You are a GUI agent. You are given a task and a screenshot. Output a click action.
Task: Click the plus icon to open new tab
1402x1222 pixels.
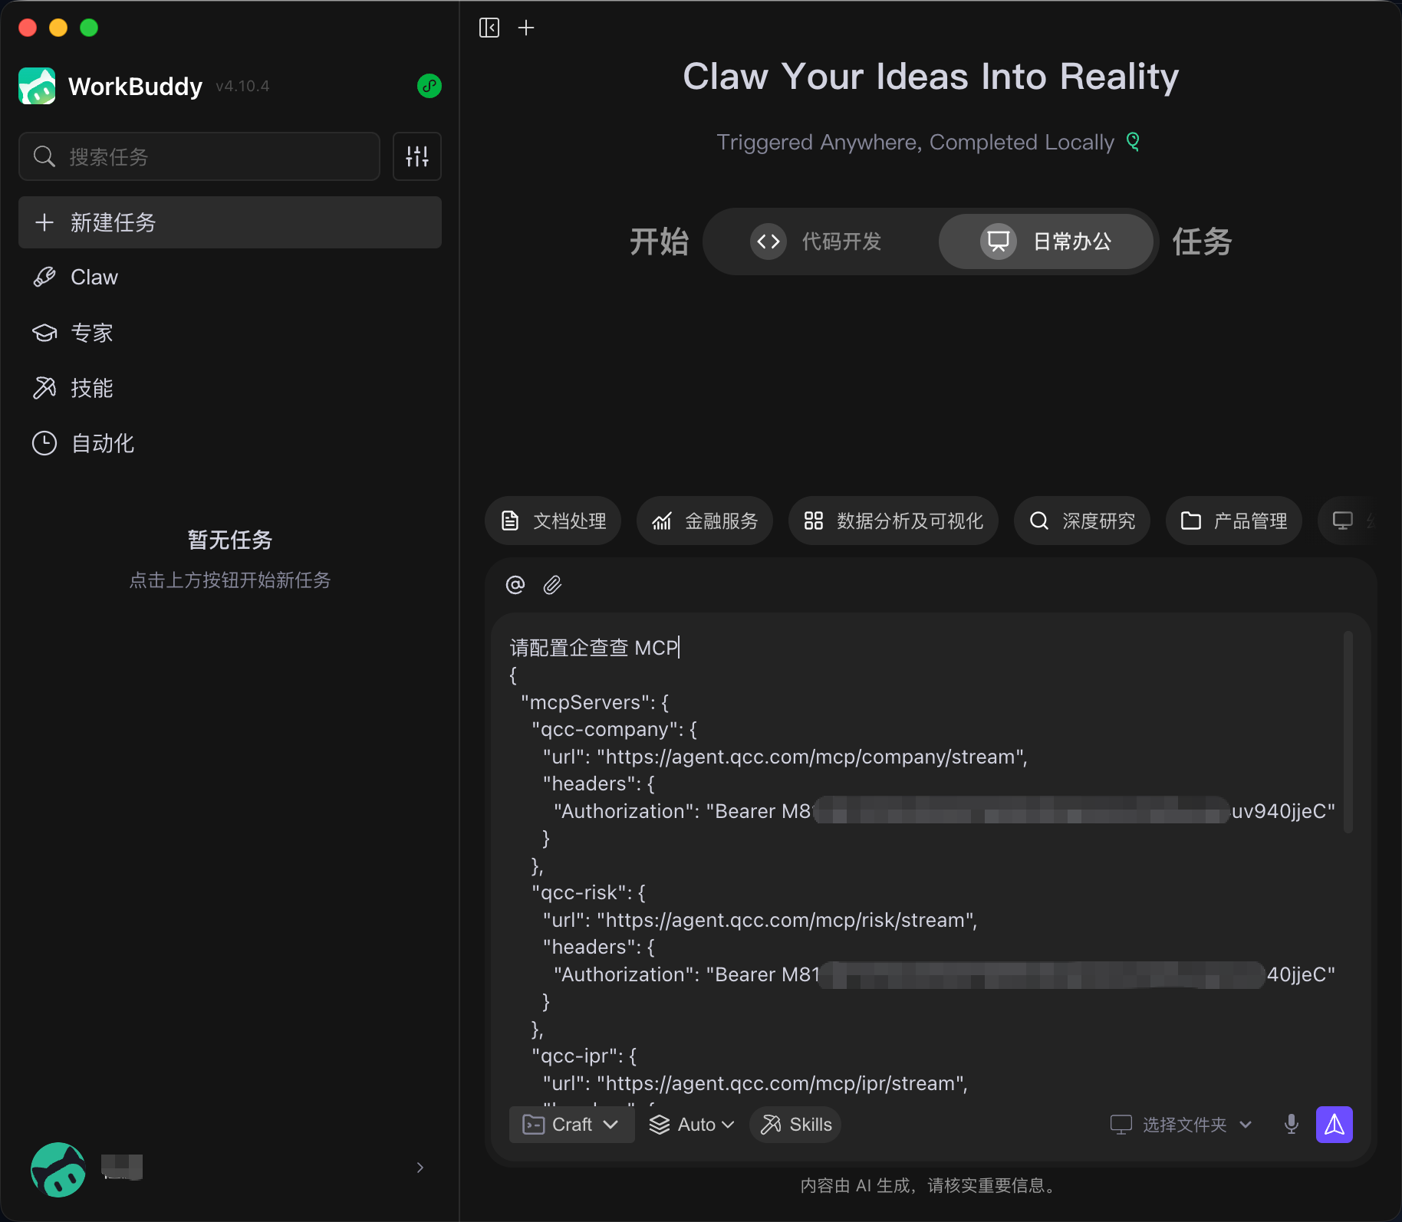pyautogui.click(x=526, y=28)
